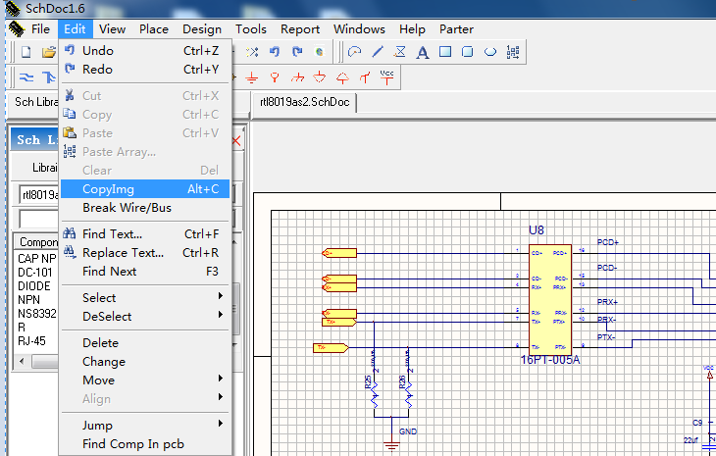This screenshot has height=456, width=716.
Task: Select the Ellipse drawing tool
Action: tap(489, 52)
